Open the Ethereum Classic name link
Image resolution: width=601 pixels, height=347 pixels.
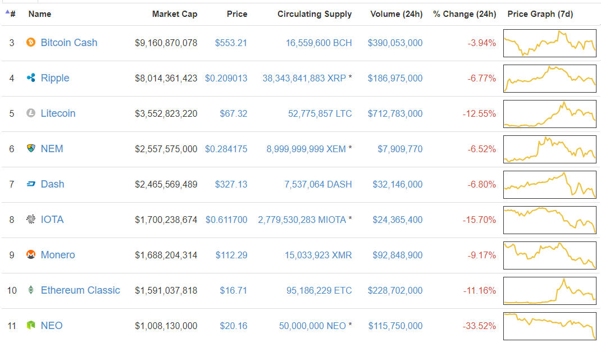pyautogui.click(x=80, y=290)
